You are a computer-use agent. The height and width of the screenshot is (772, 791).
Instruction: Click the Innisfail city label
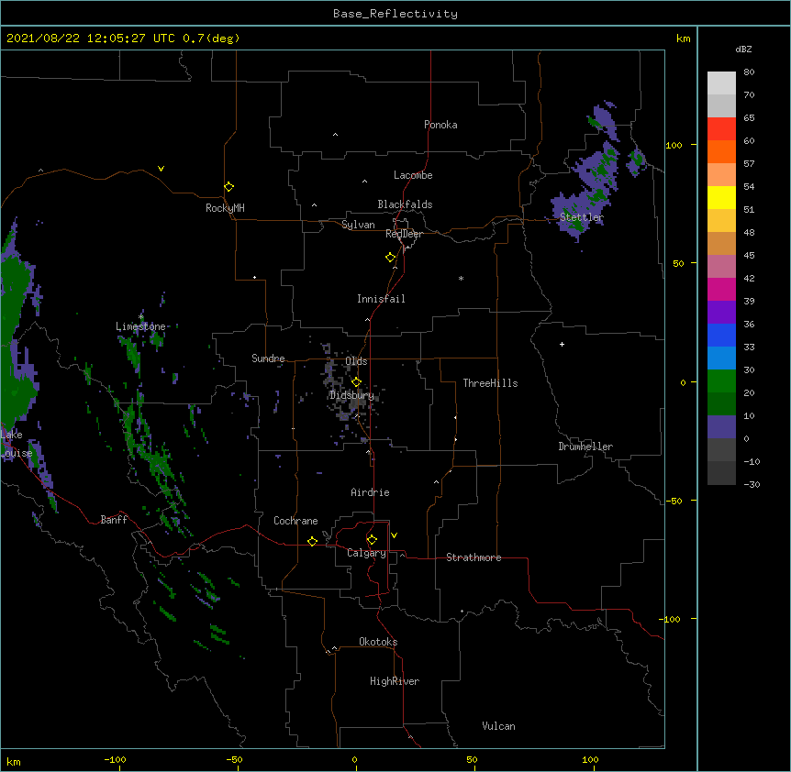(381, 299)
